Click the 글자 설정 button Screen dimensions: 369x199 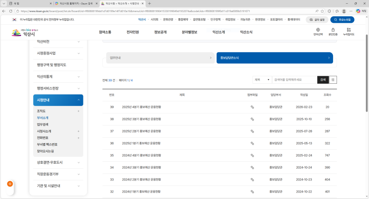click(317, 20)
